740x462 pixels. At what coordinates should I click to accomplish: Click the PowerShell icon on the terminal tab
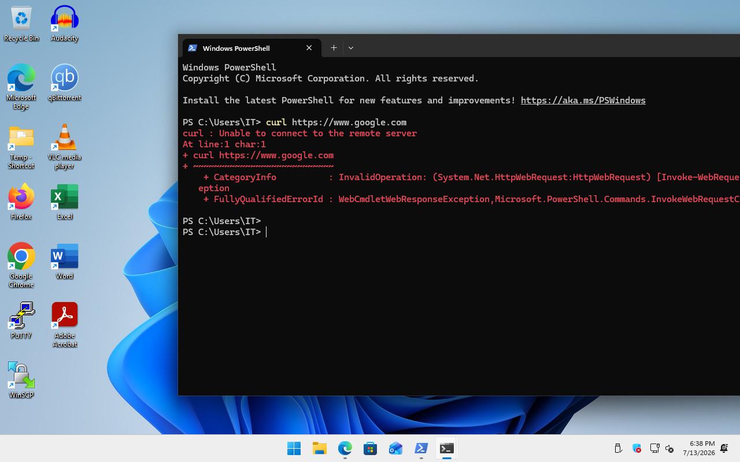193,48
